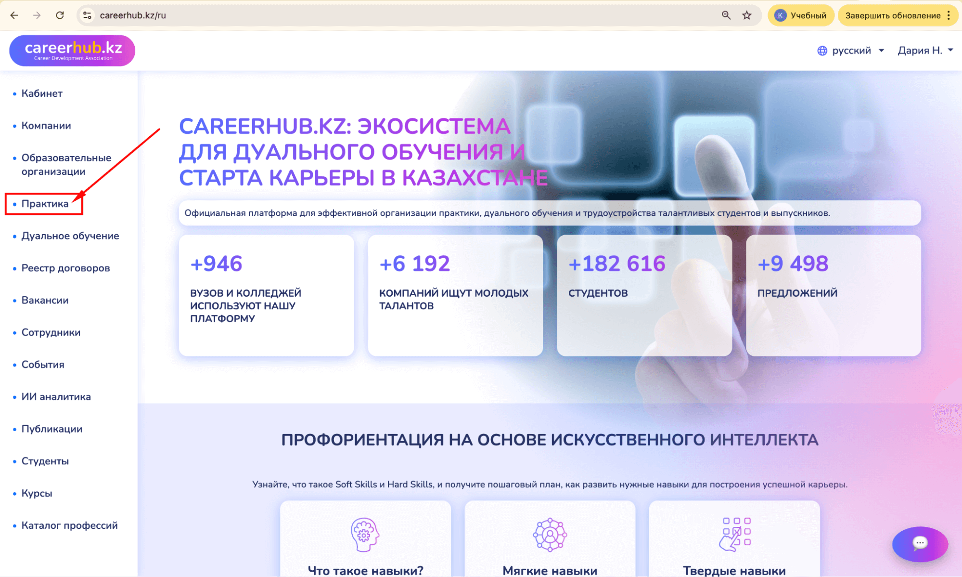Select ИИ аналитика in sidebar
This screenshot has height=577, width=962.
click(x=56, y=397)
